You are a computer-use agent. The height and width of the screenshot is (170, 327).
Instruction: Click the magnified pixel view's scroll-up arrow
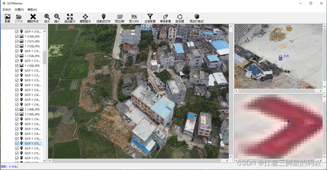click(x=325, y=96)
